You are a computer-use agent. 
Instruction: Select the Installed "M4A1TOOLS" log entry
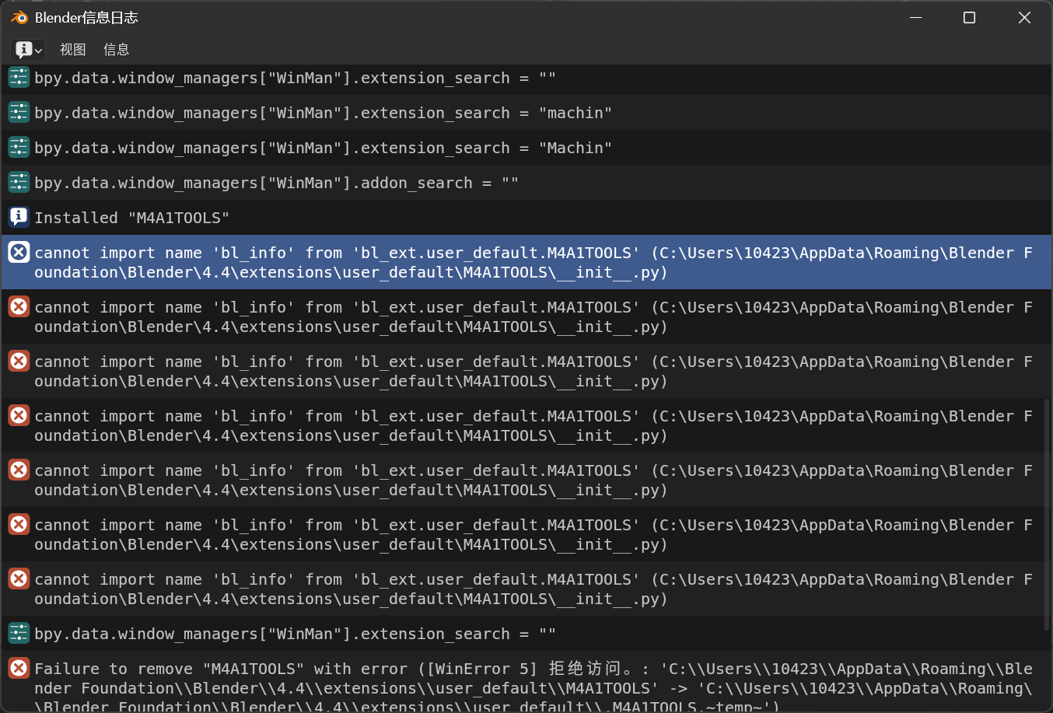pyautogui.click(x=526, y=218)
